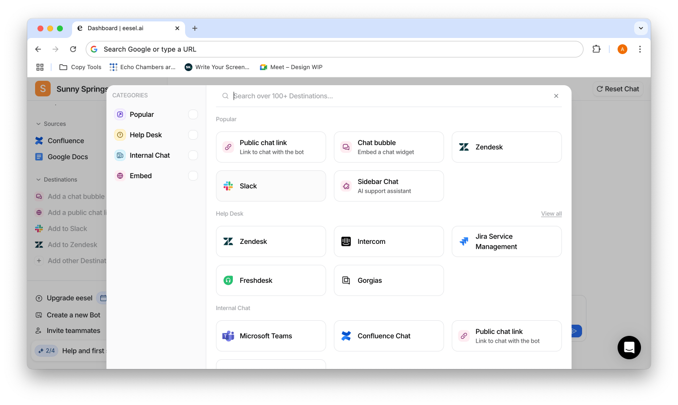Click the Slack logo icon in Popular
Image resolution: width=678 pixels, height=405 pixels.
tap(228, 186)
